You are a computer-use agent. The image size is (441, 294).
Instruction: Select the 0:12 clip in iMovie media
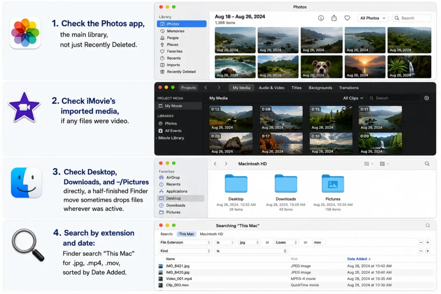click(x=231, y=118)
